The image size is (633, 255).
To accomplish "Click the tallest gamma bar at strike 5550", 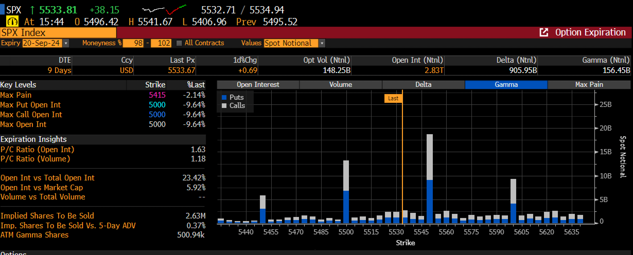I will tap(429, 179).
